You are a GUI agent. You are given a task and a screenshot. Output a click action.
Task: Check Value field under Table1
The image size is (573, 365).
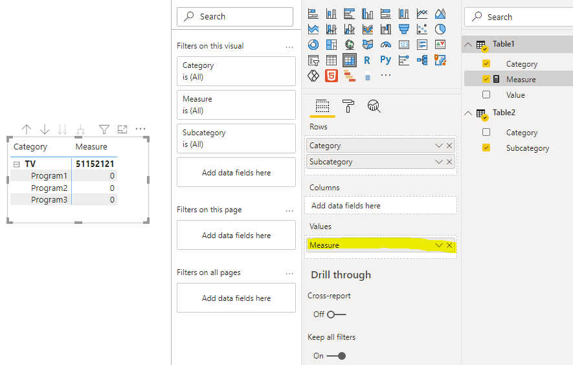pyautogui.click(x=486, y=94)
